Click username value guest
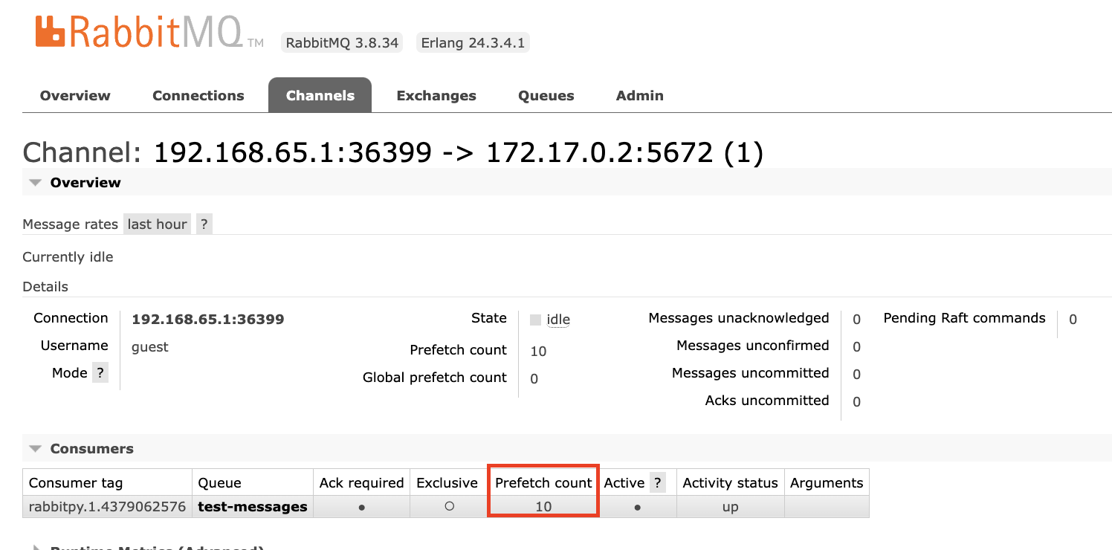The height and width of the screenshot is (550, 1112). pyautogui.click(x=150, y=347)
